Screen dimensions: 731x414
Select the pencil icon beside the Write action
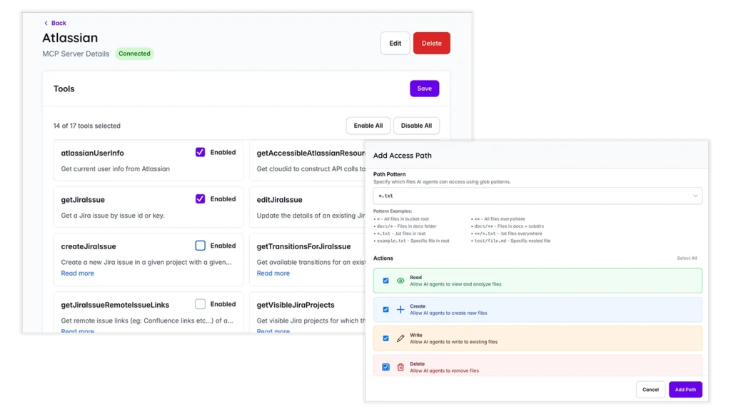400,338
